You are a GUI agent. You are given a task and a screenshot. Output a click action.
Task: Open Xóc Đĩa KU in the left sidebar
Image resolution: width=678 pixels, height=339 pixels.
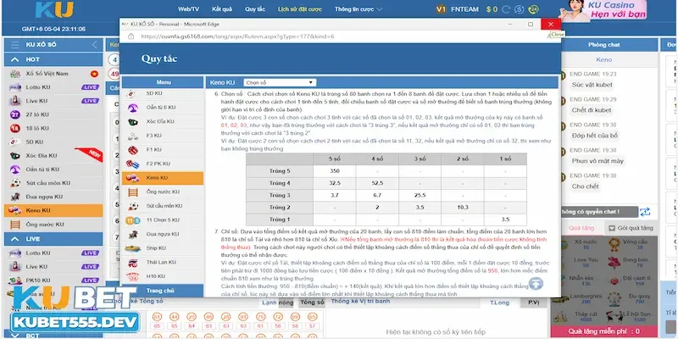(x=53, y=156)
